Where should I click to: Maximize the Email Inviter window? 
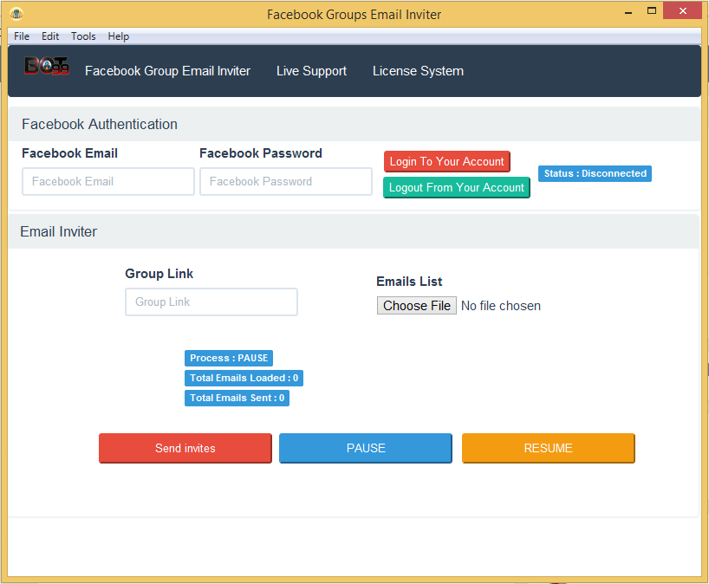point(652,11)
